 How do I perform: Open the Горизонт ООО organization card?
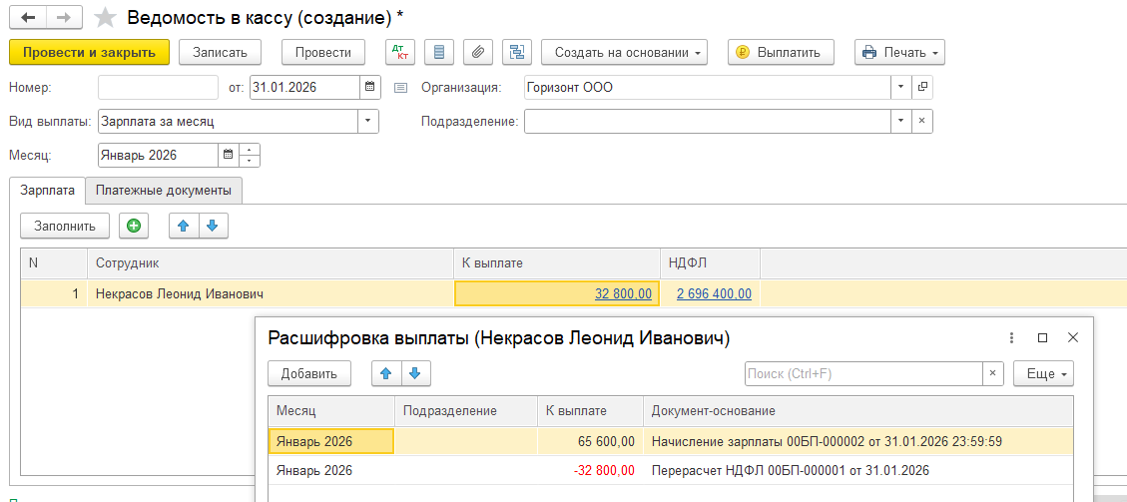pyautogui.click(x=921, y=88)
